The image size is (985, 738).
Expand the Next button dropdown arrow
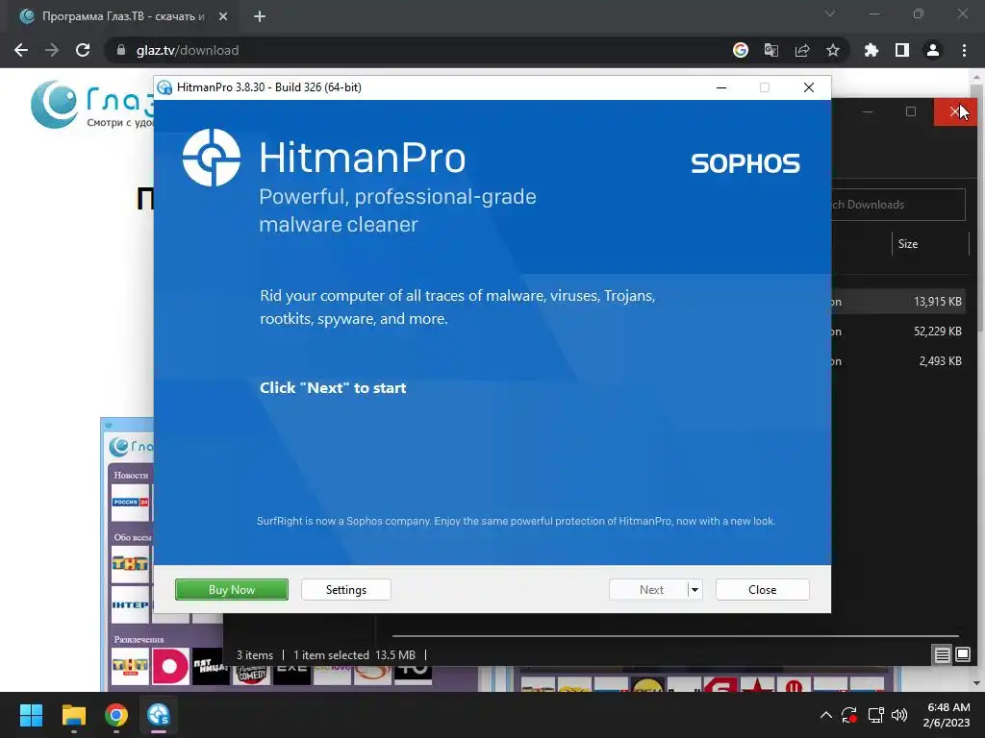[695, 589]
